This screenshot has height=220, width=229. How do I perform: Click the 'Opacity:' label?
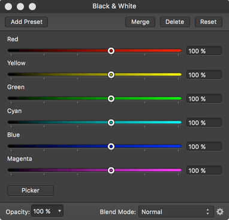(x=17, y=212)
